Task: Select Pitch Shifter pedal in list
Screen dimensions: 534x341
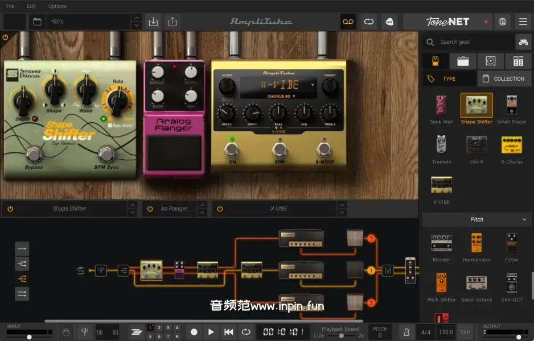Action: pos(441,287)
